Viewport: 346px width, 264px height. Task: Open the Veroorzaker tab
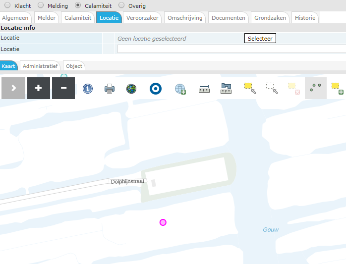click(x=143, y=18)
